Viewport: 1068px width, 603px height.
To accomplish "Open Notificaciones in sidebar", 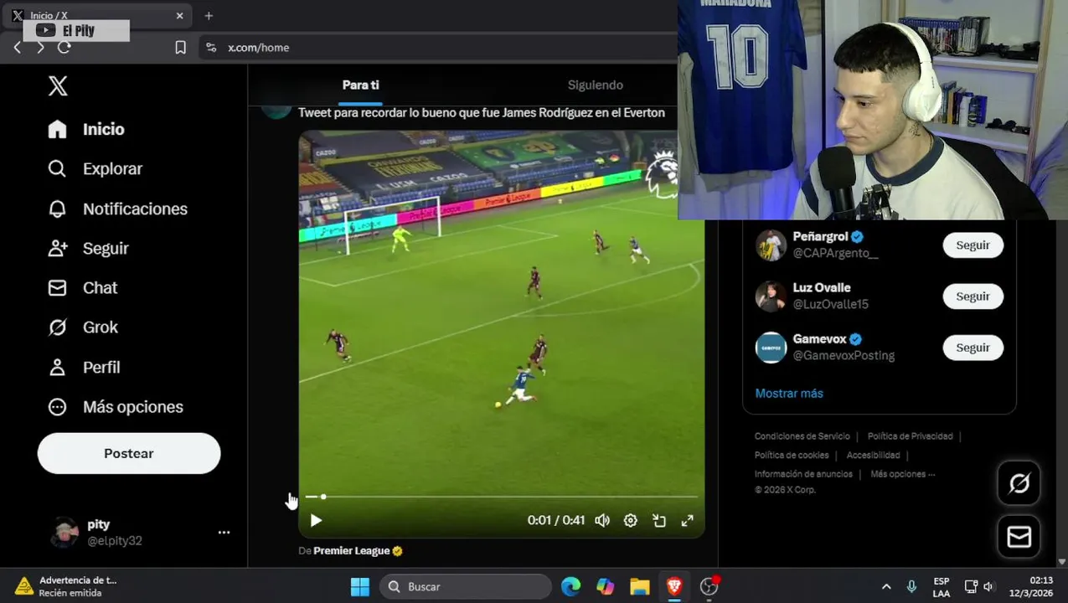I will tap(117, 209).
